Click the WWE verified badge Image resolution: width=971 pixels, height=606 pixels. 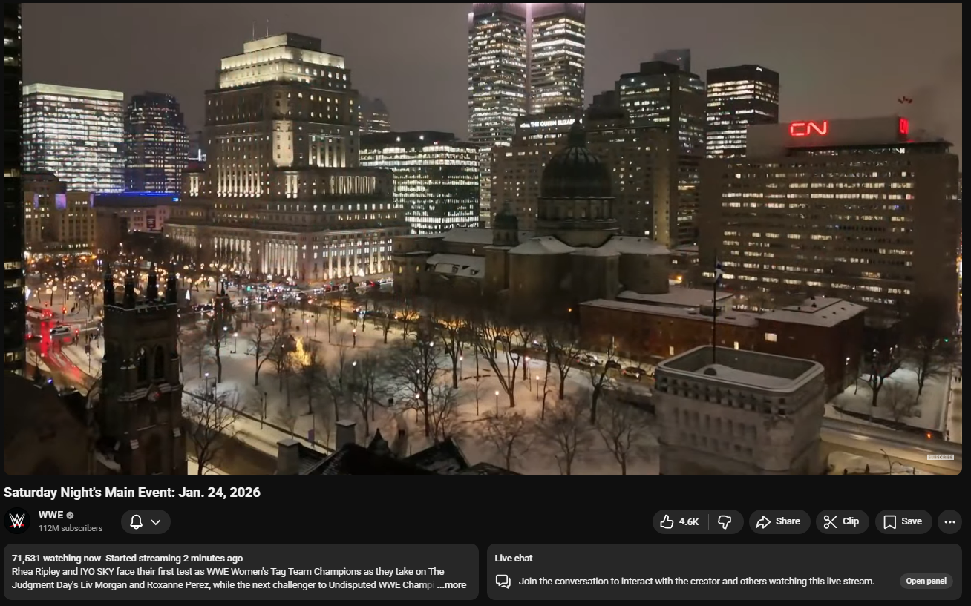[x=70, y=515]
